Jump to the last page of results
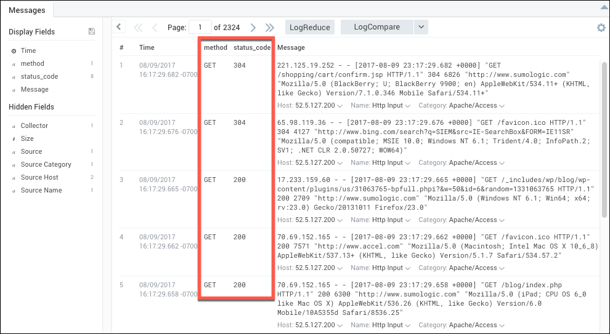 coord(269,28)
